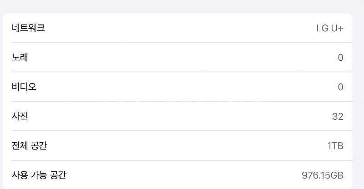Viewport: 364px width, 189px height.
Task: Select the 1TB total capacity value
Action: (x=335, y=146)
